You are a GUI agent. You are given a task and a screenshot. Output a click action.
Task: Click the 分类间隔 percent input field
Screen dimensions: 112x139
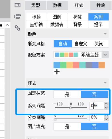click(97, 117)
